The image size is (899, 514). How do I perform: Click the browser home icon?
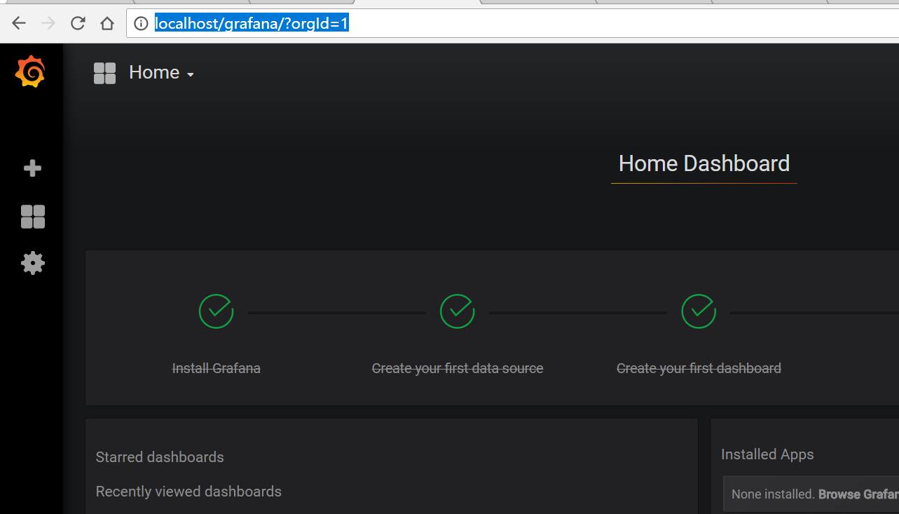click(107, 24)
